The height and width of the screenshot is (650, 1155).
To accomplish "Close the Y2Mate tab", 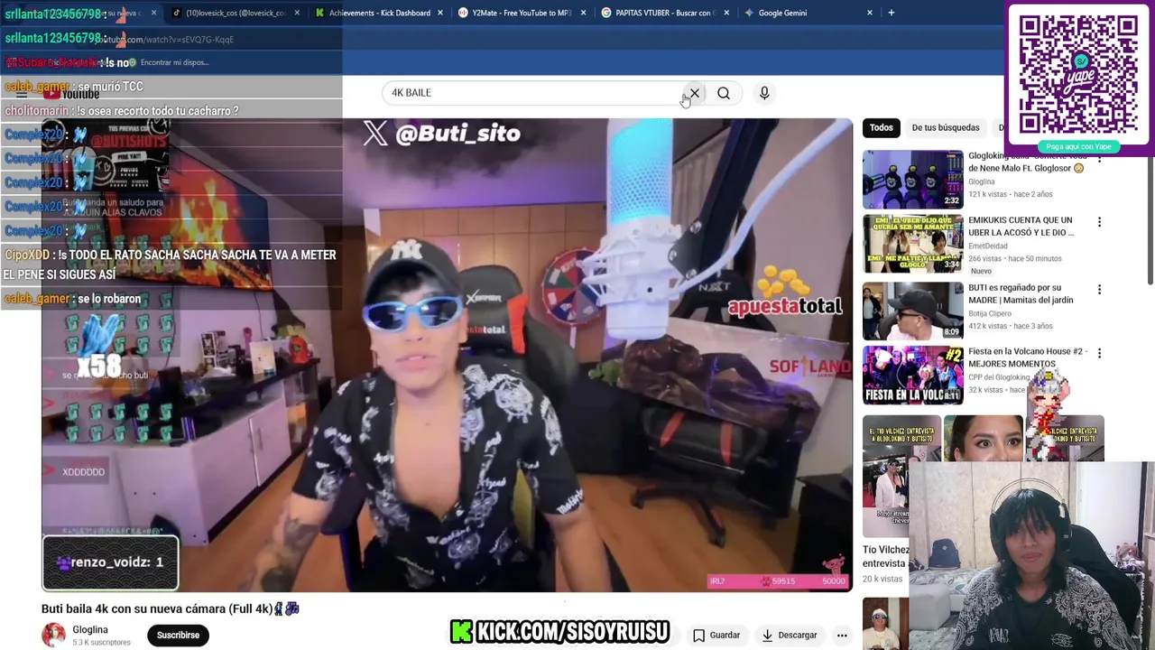I will 583,13.
